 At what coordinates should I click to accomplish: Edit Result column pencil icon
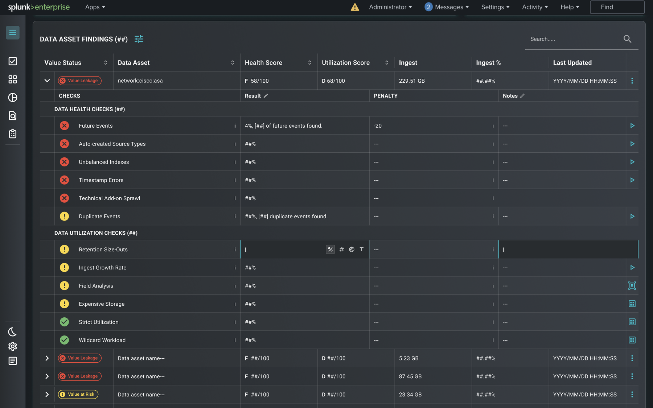pyautogui.click(x=266, y=96)
